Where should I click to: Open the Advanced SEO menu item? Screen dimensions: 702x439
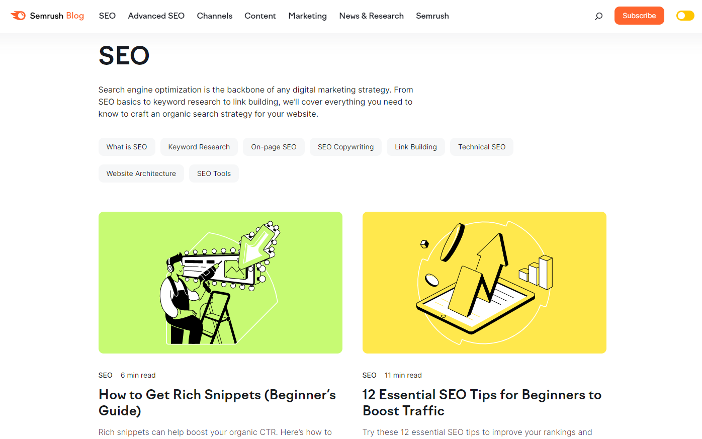click(156, 16)
